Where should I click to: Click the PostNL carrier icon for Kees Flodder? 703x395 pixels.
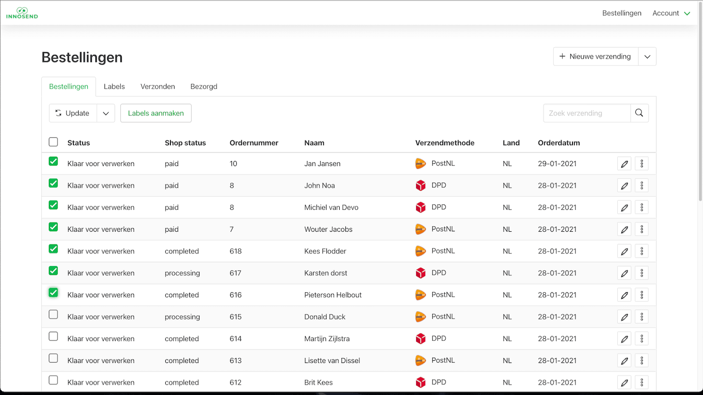[420, 251]
